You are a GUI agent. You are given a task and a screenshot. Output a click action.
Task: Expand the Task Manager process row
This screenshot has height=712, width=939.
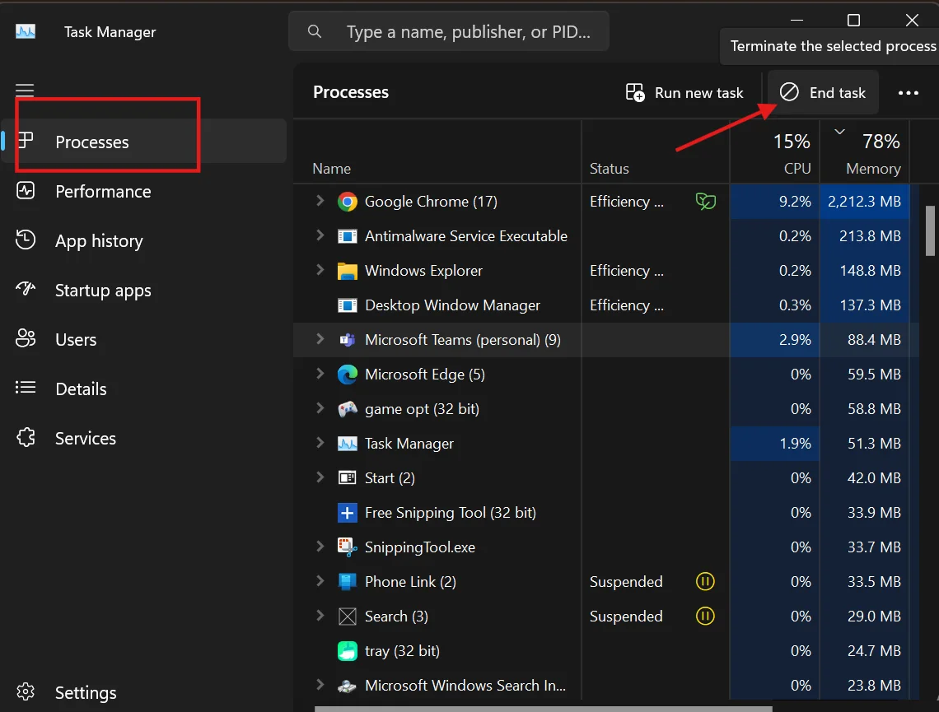pyautogui.click(x=320, y=443)
